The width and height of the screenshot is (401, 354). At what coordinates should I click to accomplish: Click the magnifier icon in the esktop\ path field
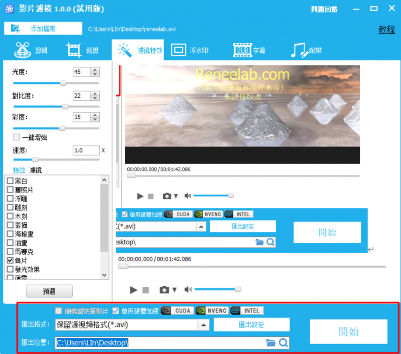point(270,242)
